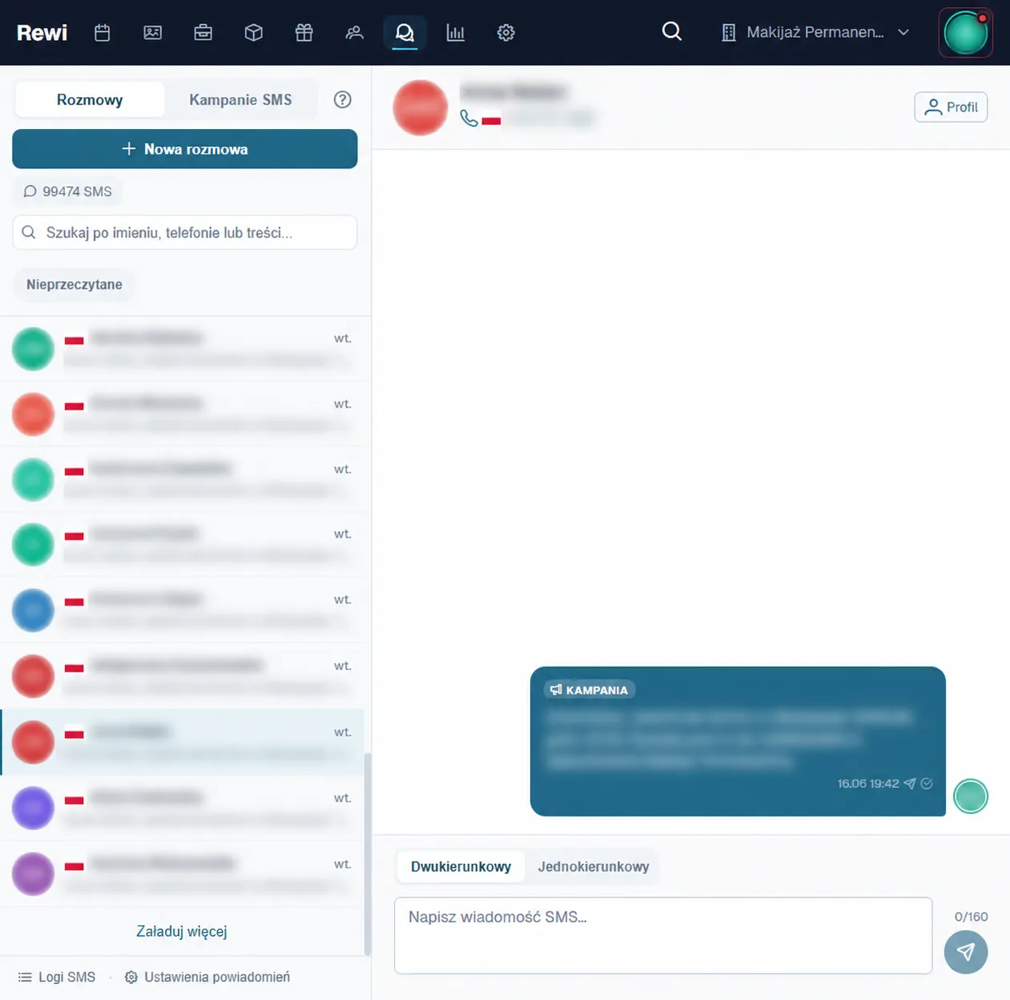Image resolution: width=1010 pixels, height=1000 pixels.
Task: Open the image gallery icon in top navigation
Action: [x=152, y=33]
